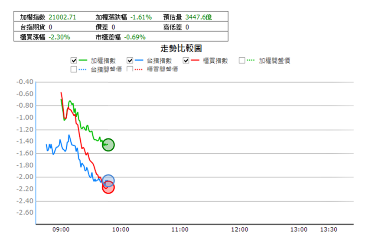
Task: Click the red 櫃買指數 legend line
Action: point(195,60)
